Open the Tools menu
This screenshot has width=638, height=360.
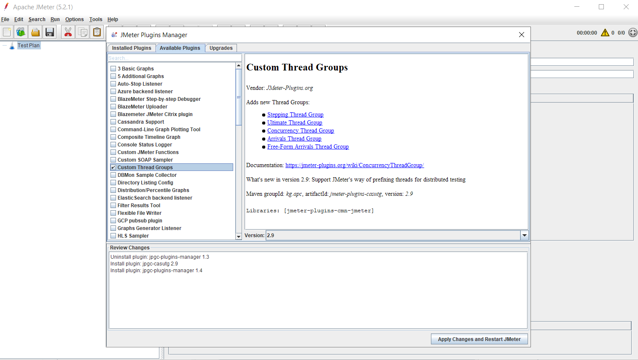click(96, 19)
